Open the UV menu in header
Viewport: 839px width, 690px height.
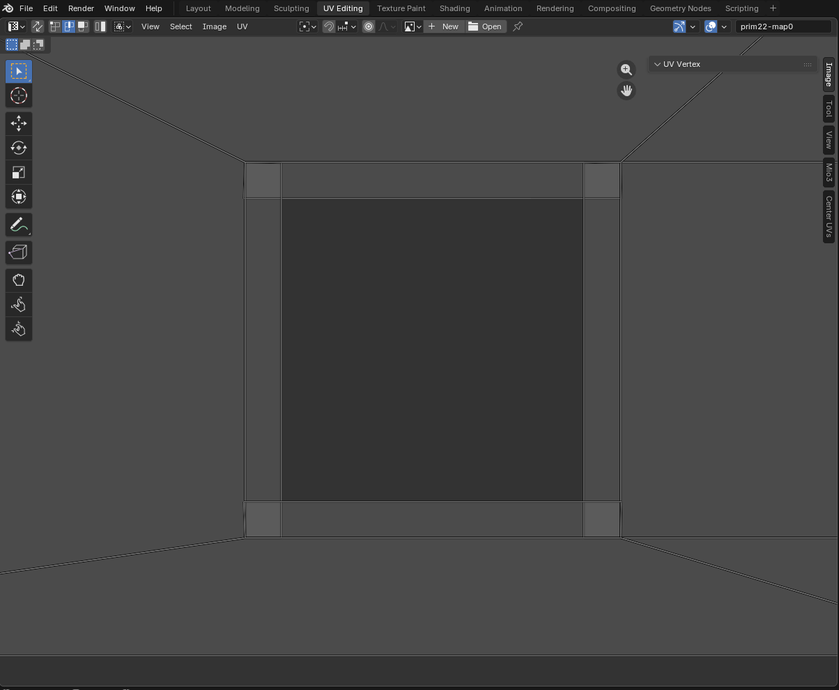242,26
